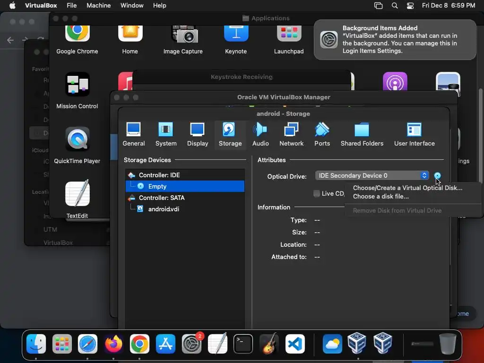This screenshot has height=363, width=484.
Task: Open Control Center in menu bar
Action: click(410, 6)
